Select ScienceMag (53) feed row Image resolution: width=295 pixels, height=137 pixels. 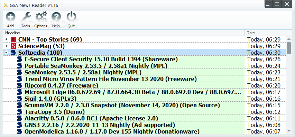(42, 46)
